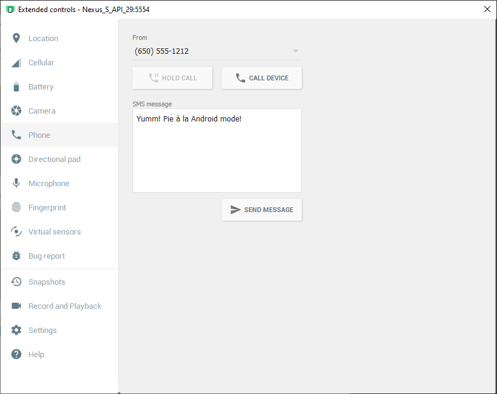Expand the From phone number dropdown arrow
This screenshot has height=394, width=497.
point(295,51)
